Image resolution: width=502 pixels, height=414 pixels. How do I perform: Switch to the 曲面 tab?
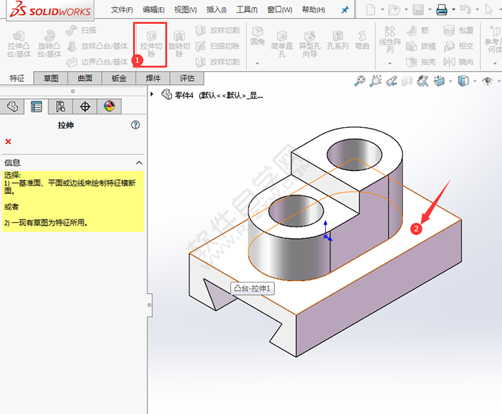tap(85, 78)
